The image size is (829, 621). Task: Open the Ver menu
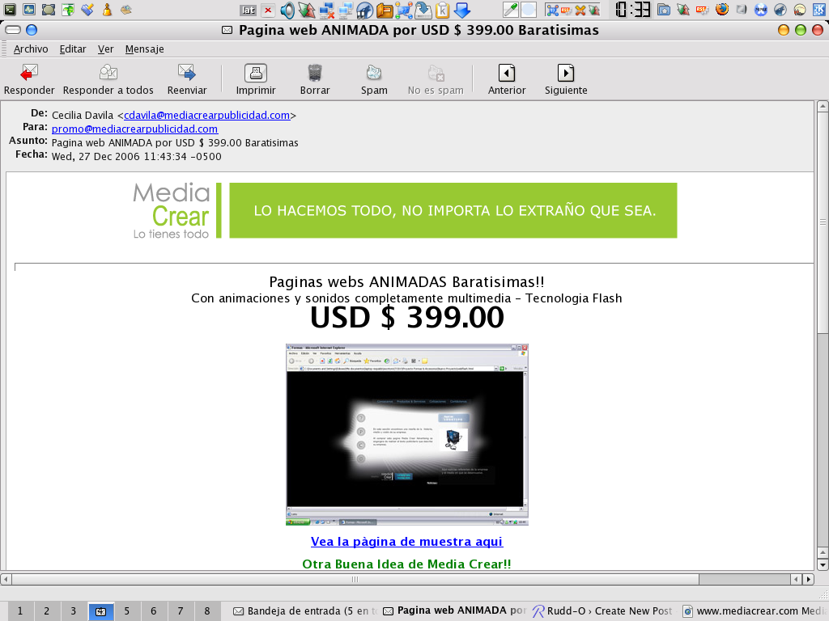point(104,49)
